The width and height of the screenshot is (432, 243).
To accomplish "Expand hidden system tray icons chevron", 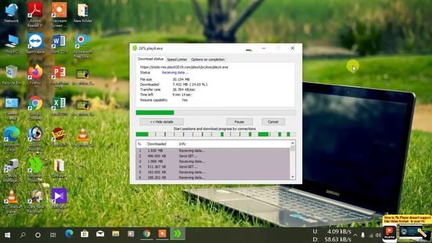I will (x=356, y=235).
